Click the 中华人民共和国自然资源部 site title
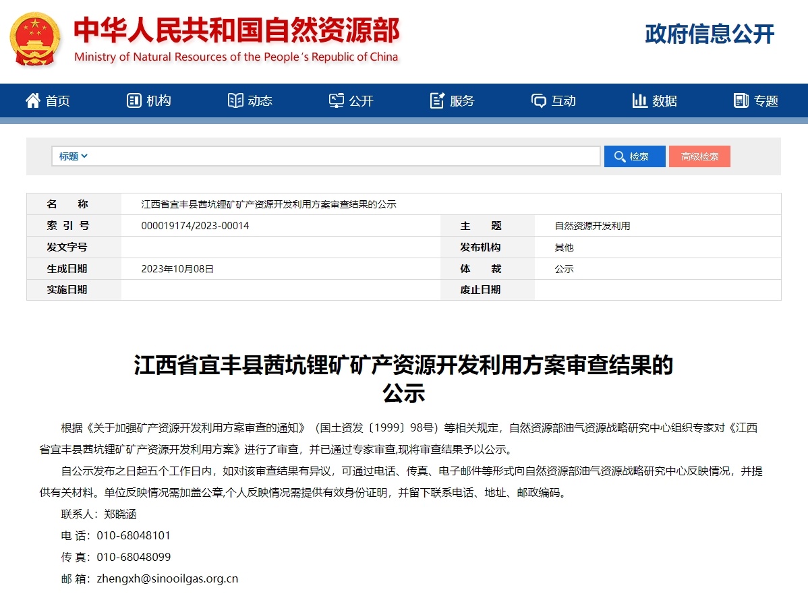The height and width of the screenshot is (598, 808). coord(236,30)
